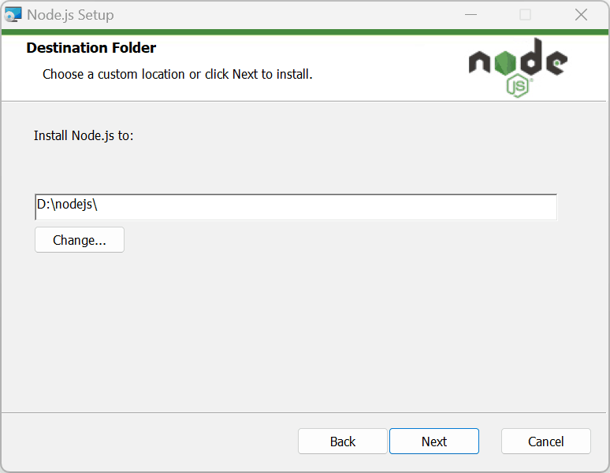Viewport: 610px width, 473px height.
Task: Cancel the Node.js installation
Action: tap(546, 442)
